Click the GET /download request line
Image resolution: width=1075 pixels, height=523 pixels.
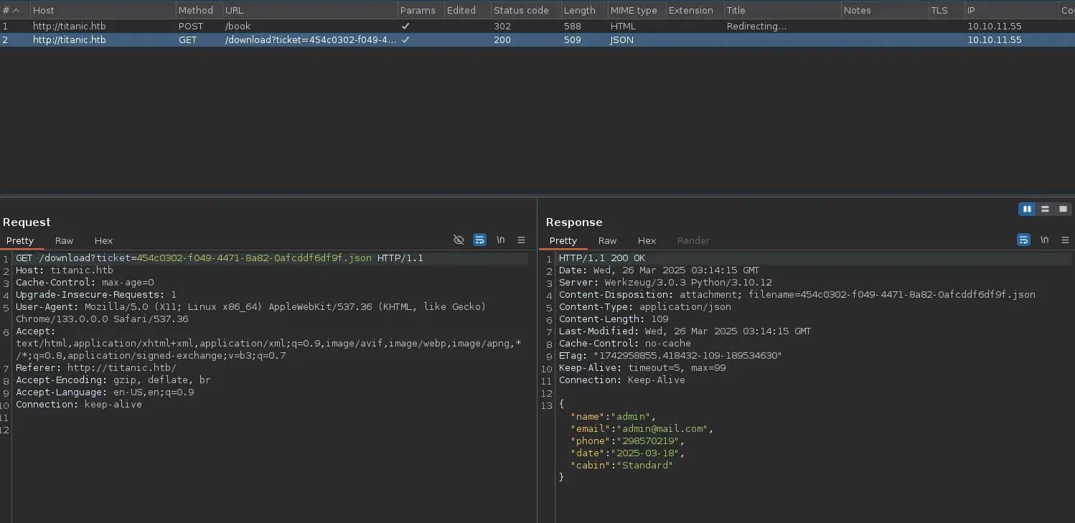pos(220,258)
